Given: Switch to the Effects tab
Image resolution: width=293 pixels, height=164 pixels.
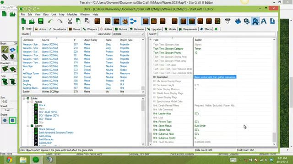Looking at the screenshot, I should 206,29.
